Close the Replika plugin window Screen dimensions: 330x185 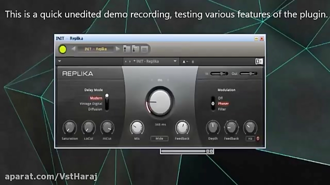(262, 39)
